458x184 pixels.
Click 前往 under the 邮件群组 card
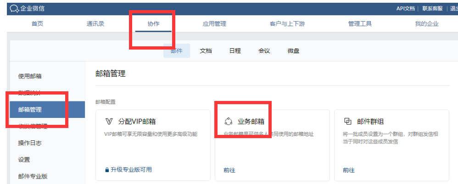click(348, 170)
